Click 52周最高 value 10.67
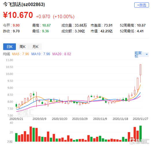The image size is (151, 146). [141, 25]
